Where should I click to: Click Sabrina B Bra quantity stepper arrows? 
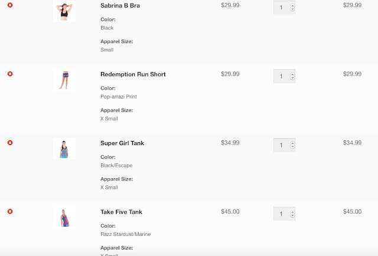(x=292, y=8)
